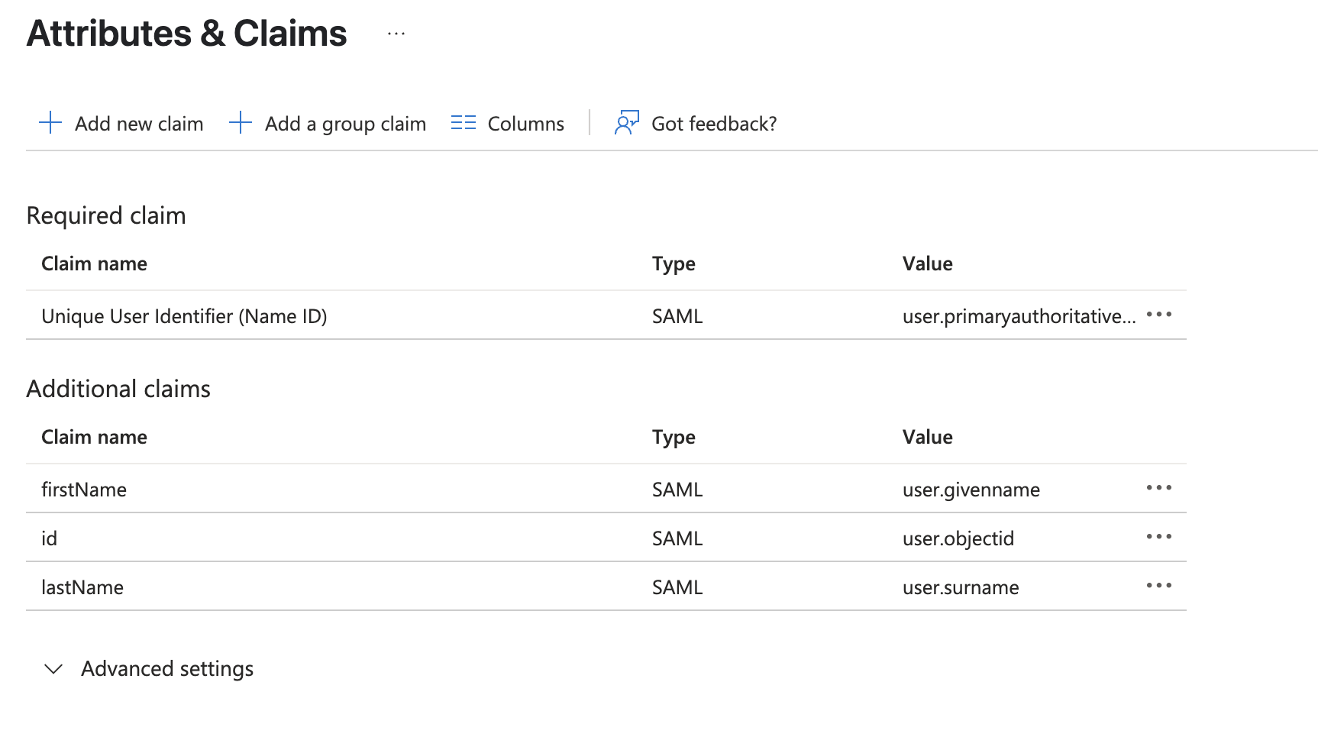1318x750 pixels.
Task: Click the Columns icon in the toolbar
Action: tap(463, 122)
